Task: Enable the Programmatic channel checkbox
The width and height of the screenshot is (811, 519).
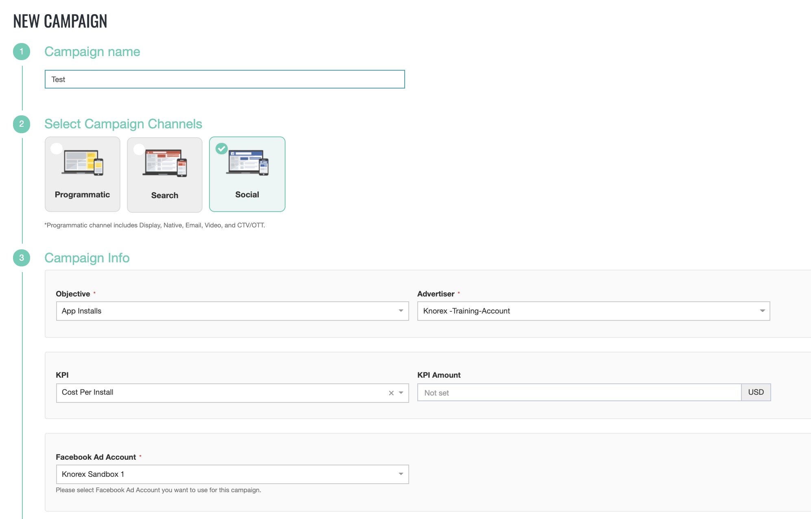Action: pyautogui.click(x=57, y=149)
